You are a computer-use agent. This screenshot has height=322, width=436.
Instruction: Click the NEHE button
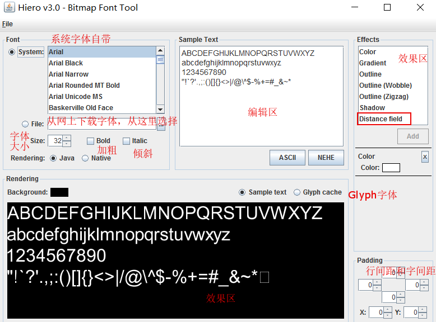pyautogui.click(x=326, y=158)
